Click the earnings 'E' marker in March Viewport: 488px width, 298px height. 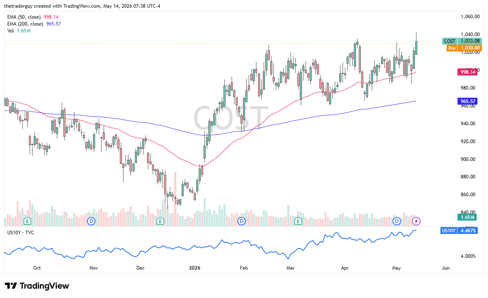click(298, 221)
